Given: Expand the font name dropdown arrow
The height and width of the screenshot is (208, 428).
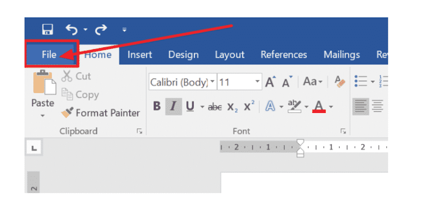Looking at the screenshot, I should (x=213, y=82).
